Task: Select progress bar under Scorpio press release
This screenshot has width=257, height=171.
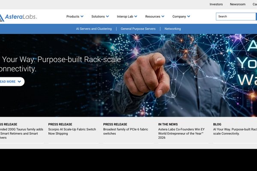Action: [73, 143]
